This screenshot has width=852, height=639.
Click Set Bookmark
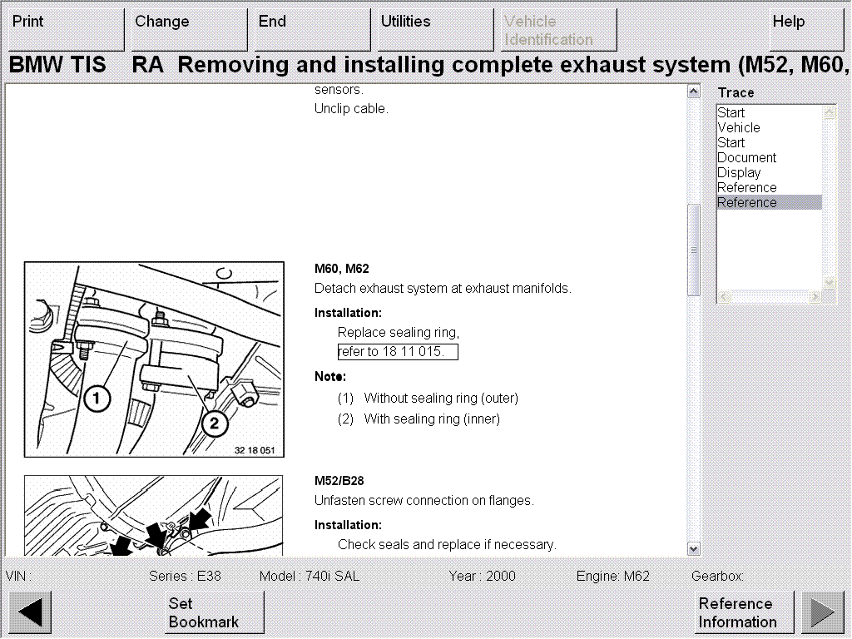click(214, 612)
